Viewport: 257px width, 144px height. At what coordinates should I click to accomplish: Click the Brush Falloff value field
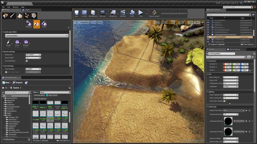click(33, 58)
